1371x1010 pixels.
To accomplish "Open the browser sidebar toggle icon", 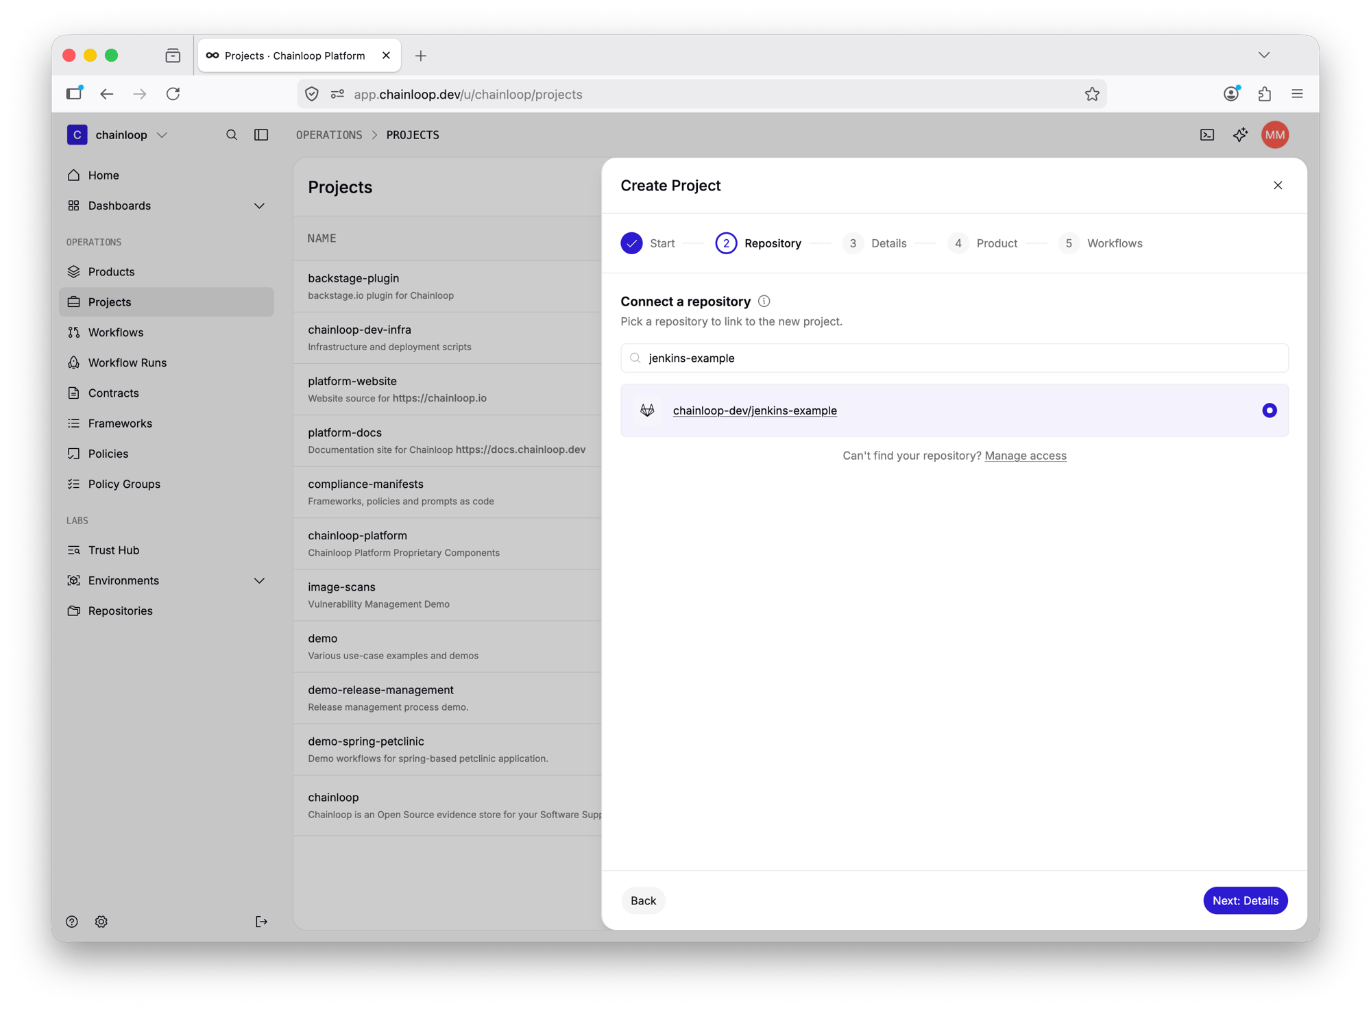I will pyautogui.click(x=74, y=93).
